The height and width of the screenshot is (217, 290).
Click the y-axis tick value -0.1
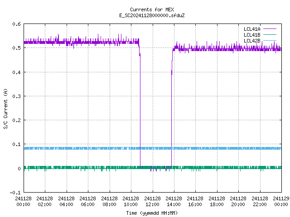[x=15, y=193]
